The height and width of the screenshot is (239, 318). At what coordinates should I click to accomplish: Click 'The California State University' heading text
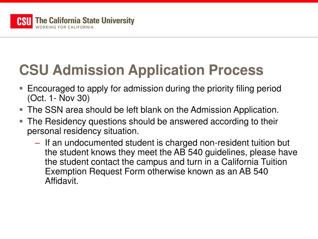(85, 21)
